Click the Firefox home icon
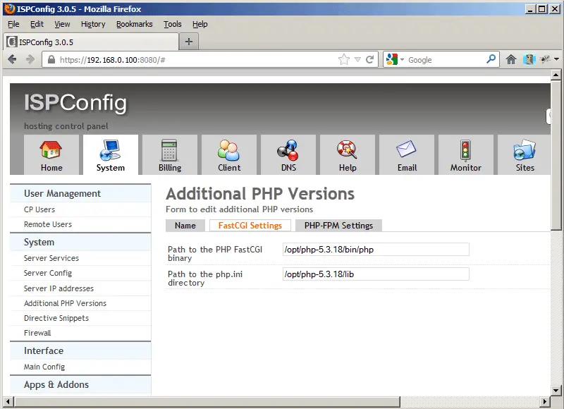The height and width of the screenshot is (409, 564). coord(511,59)
